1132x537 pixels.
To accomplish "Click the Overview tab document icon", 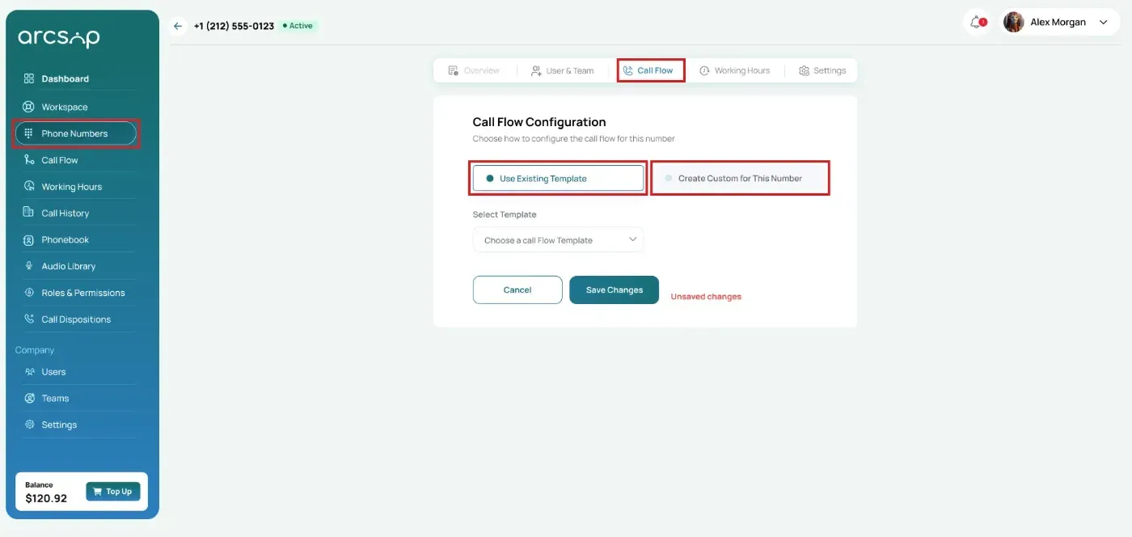I will point(453,70).
